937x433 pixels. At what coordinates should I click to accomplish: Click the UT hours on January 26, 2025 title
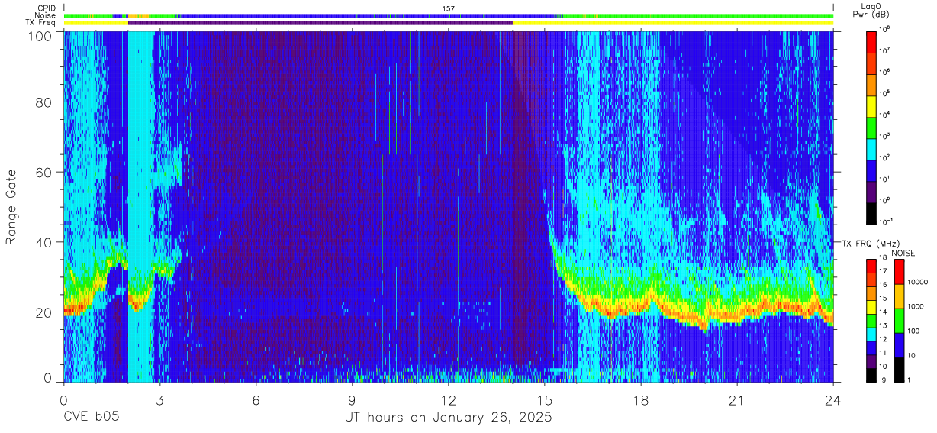pyautogui.click(x=449, y=418)
